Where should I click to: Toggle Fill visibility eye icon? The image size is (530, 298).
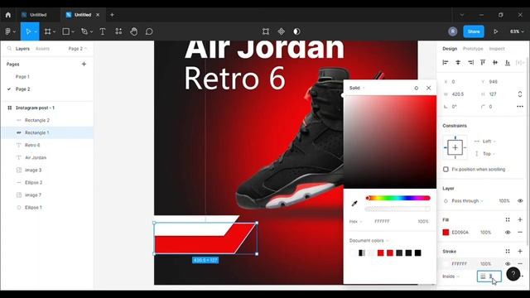(x=508, y=232)
